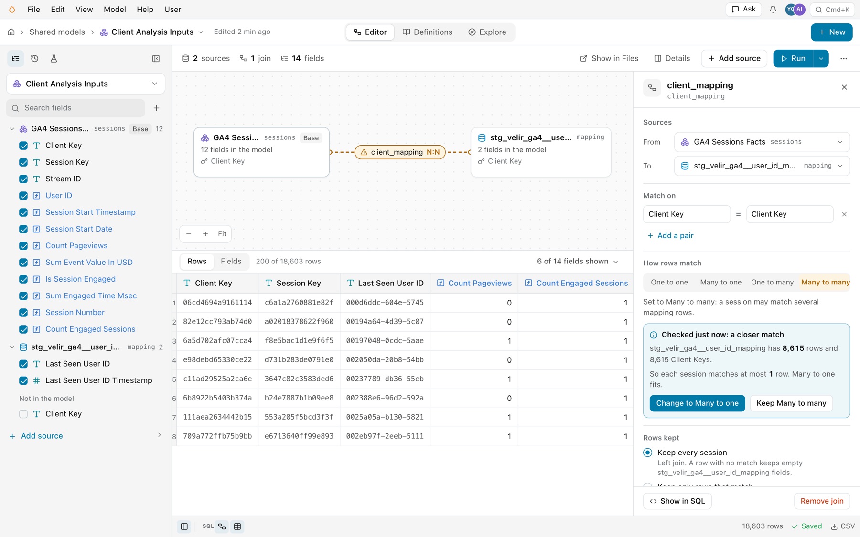Switch to the SQL view icon

tap(208, 526)
